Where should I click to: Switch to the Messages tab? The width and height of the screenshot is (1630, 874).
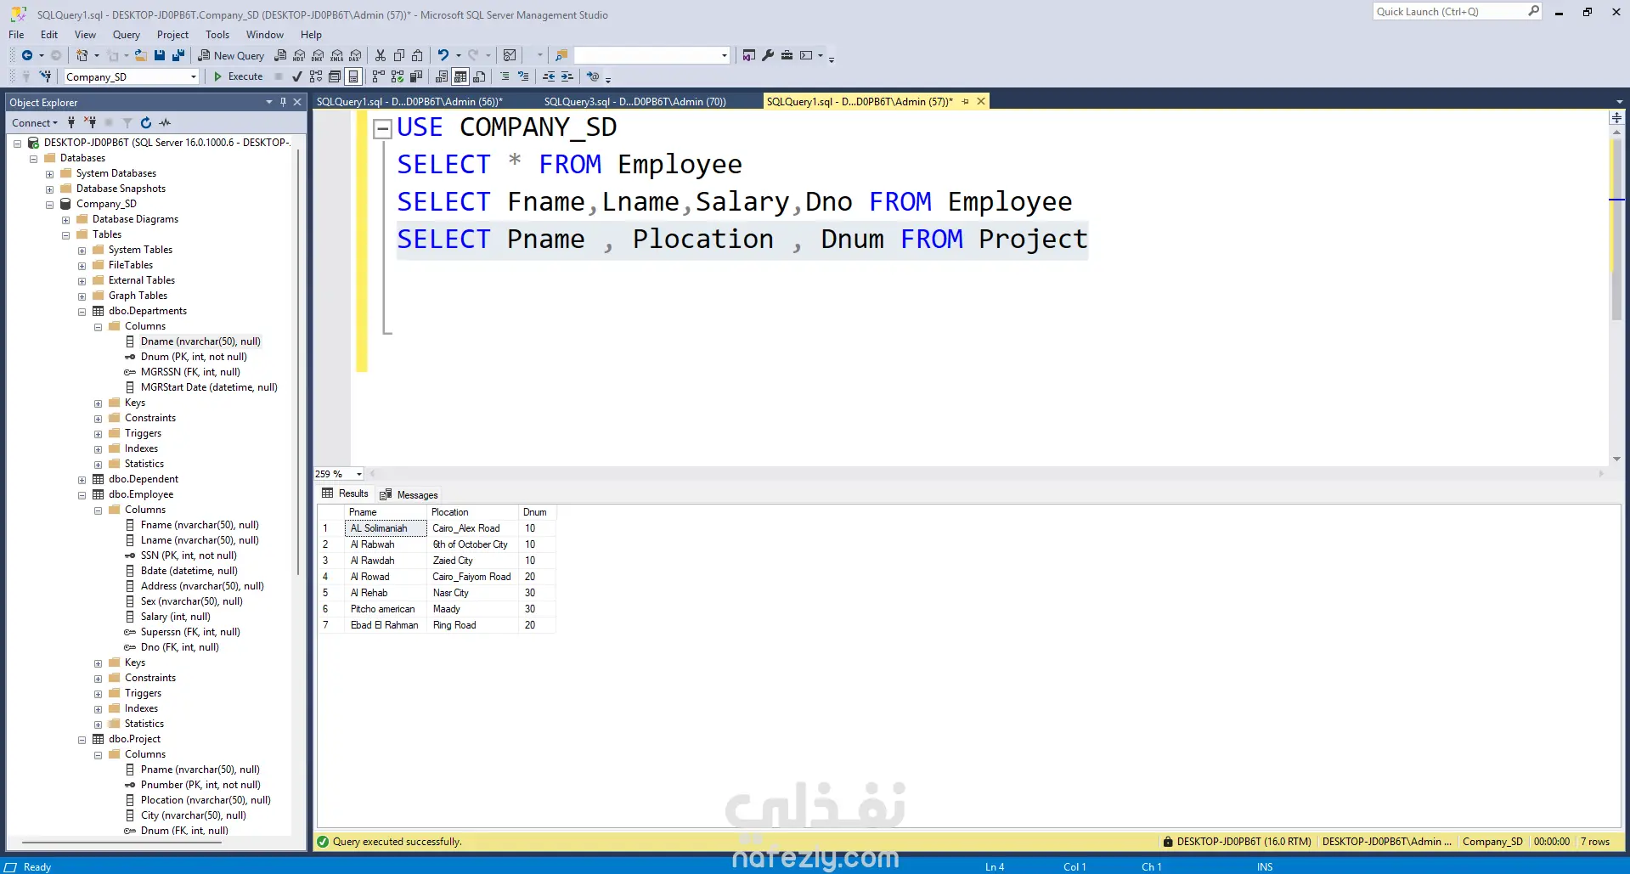click(409, 494)
